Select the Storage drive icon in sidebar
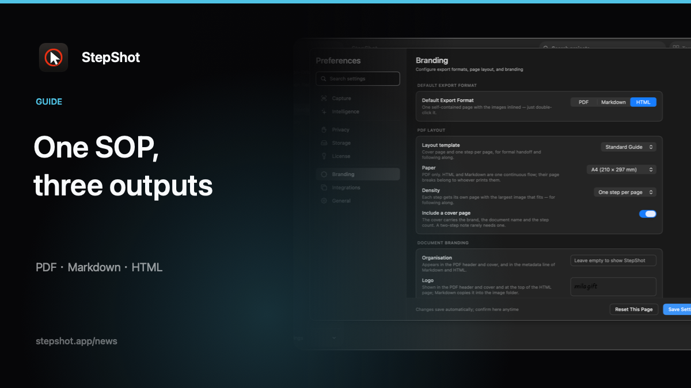The height and width of the screenshot is (388, 691). pos(324,143)
